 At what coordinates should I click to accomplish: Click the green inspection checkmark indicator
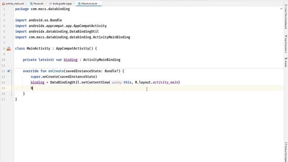(x=281, y=9)
